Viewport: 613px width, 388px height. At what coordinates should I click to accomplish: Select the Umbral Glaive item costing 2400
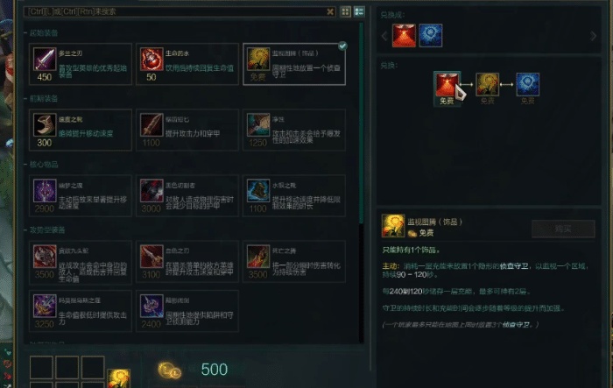coord(187,311)
